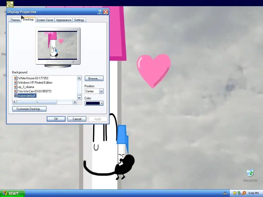
Task: Click the Apply button
Action: (x=98, y=119)
